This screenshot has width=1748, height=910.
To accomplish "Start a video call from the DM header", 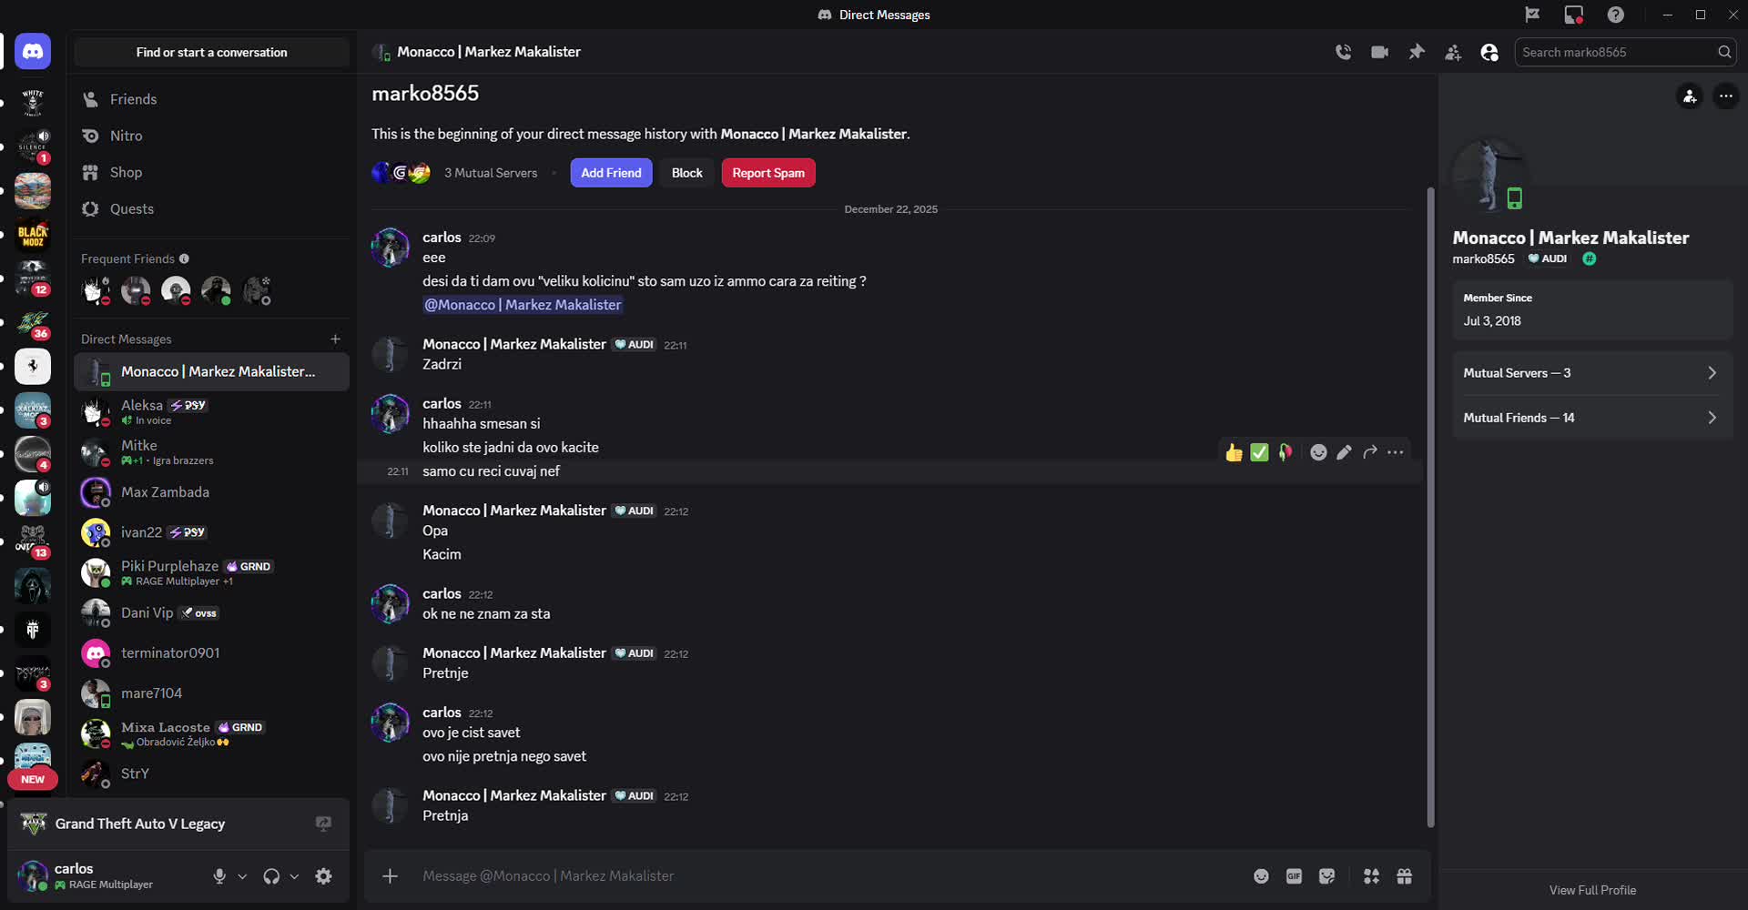I will (x=1379, y=52).
